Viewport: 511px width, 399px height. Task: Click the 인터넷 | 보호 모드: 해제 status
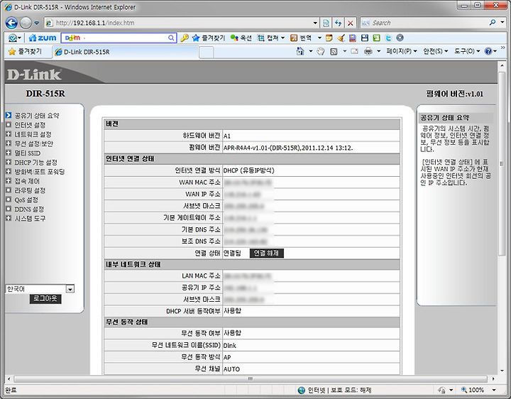[x=335, y=390]
